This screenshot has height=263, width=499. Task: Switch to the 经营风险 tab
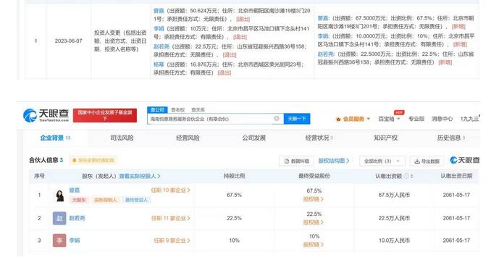188,138
